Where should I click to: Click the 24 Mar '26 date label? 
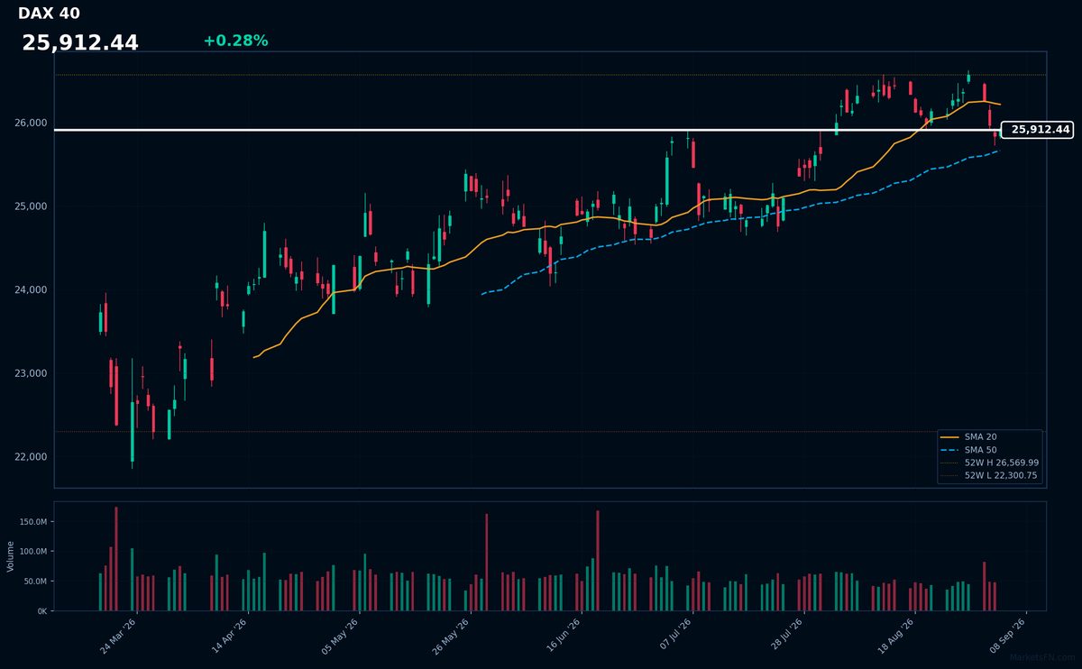[118, 637]
